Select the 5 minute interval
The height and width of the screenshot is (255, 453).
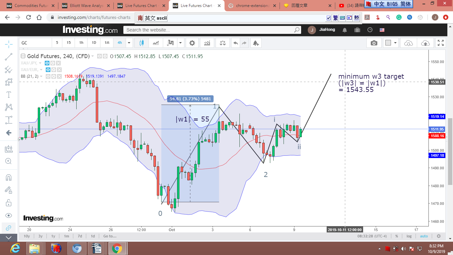click(57, 42)
